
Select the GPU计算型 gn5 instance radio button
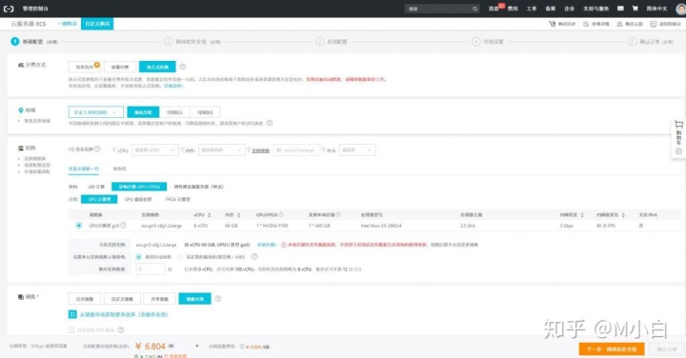coord(79,226)
